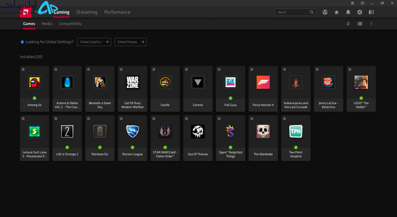Select The Wardrobe skull icon
Screen dimensions: 397x217
click(x=263, y=131)
